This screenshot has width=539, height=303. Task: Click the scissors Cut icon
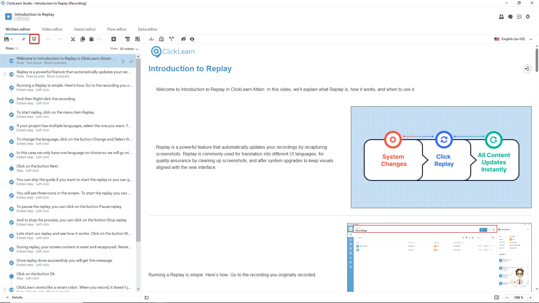[73, 39]
